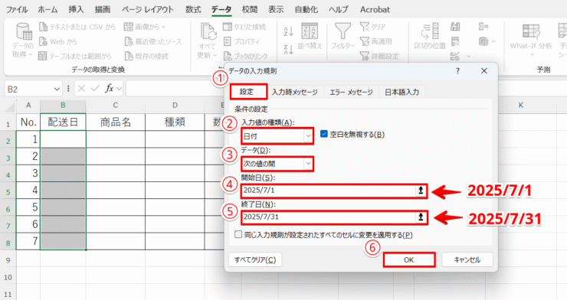Click Refresh All (すべて更新) icon
Screen dimensions: 567x300
208,32
